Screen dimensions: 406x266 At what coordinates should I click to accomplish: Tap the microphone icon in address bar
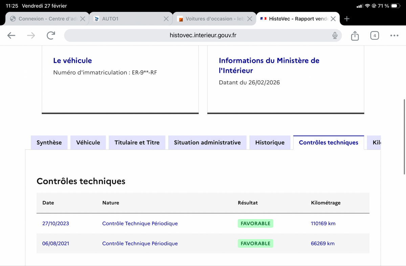pyautogui.click(x=335, y=35)
